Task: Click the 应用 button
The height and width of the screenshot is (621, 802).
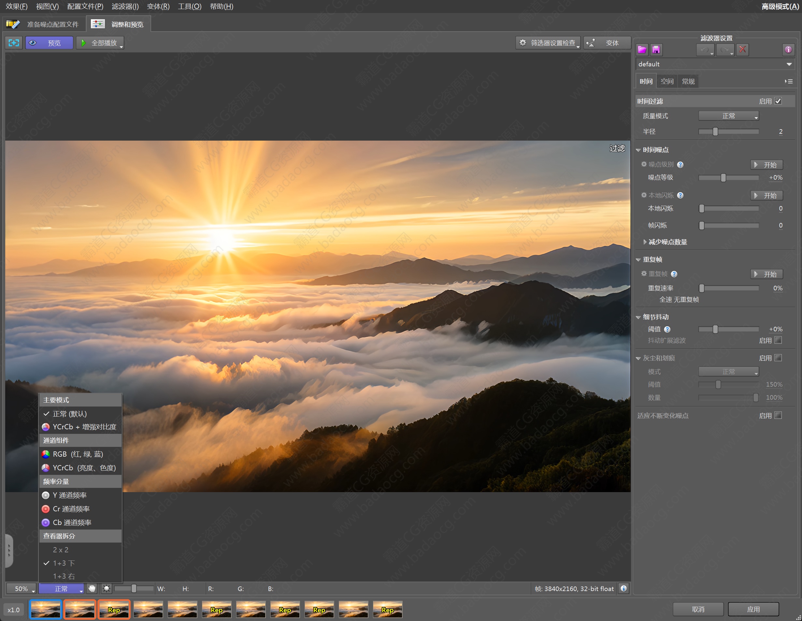Action: click(x=753, y=609)
